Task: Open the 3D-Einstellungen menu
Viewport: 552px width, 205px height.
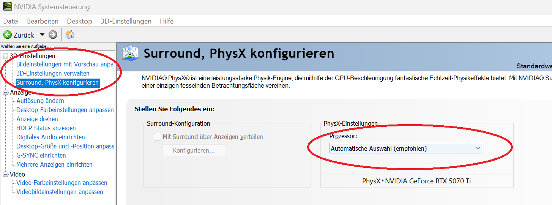Action: coord(126,21)
